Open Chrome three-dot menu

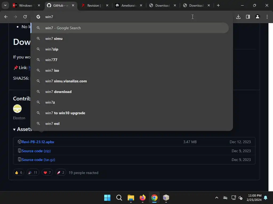click(267, 17)
